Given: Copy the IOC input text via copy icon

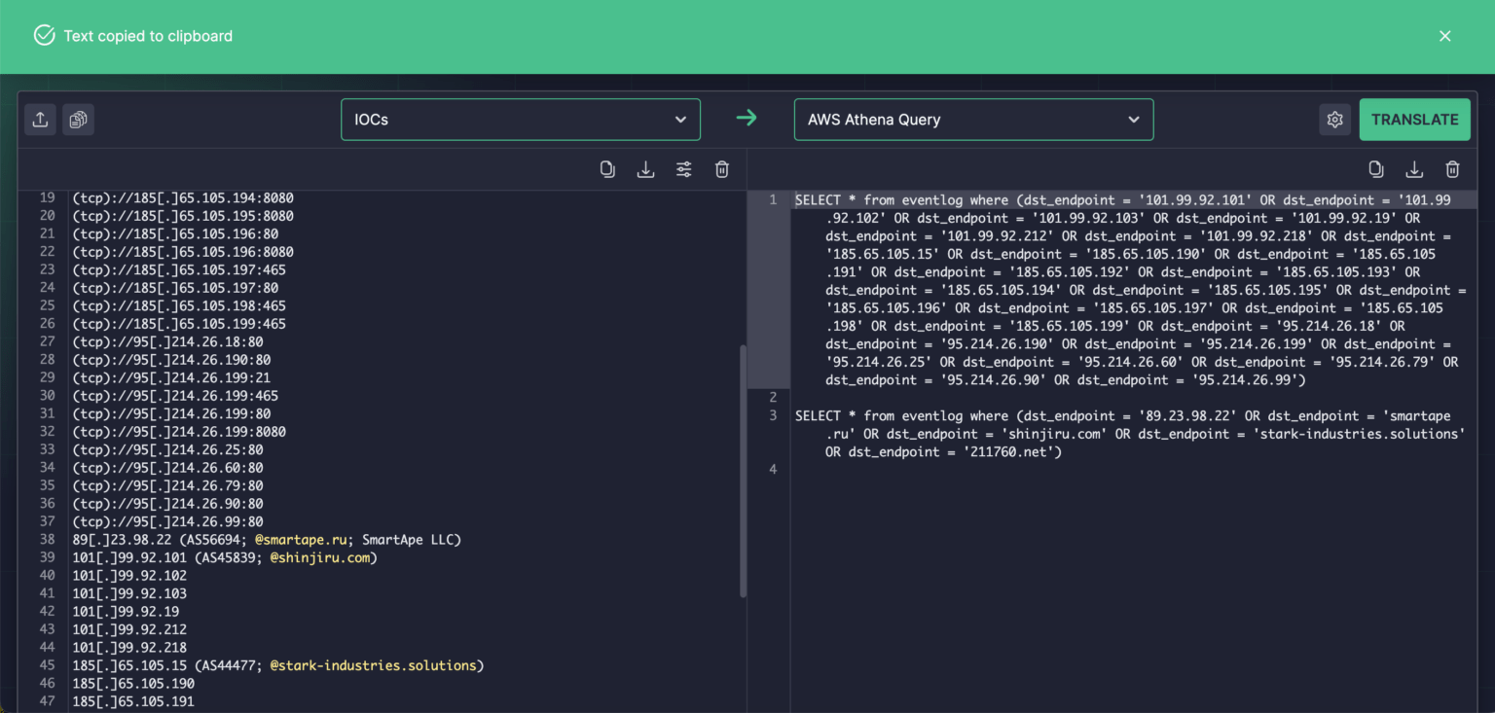Looking at the screenshot, I should click(607, 168).
